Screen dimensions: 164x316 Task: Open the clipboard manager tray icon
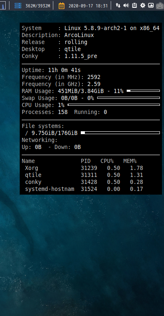click(x=134, y=5)
